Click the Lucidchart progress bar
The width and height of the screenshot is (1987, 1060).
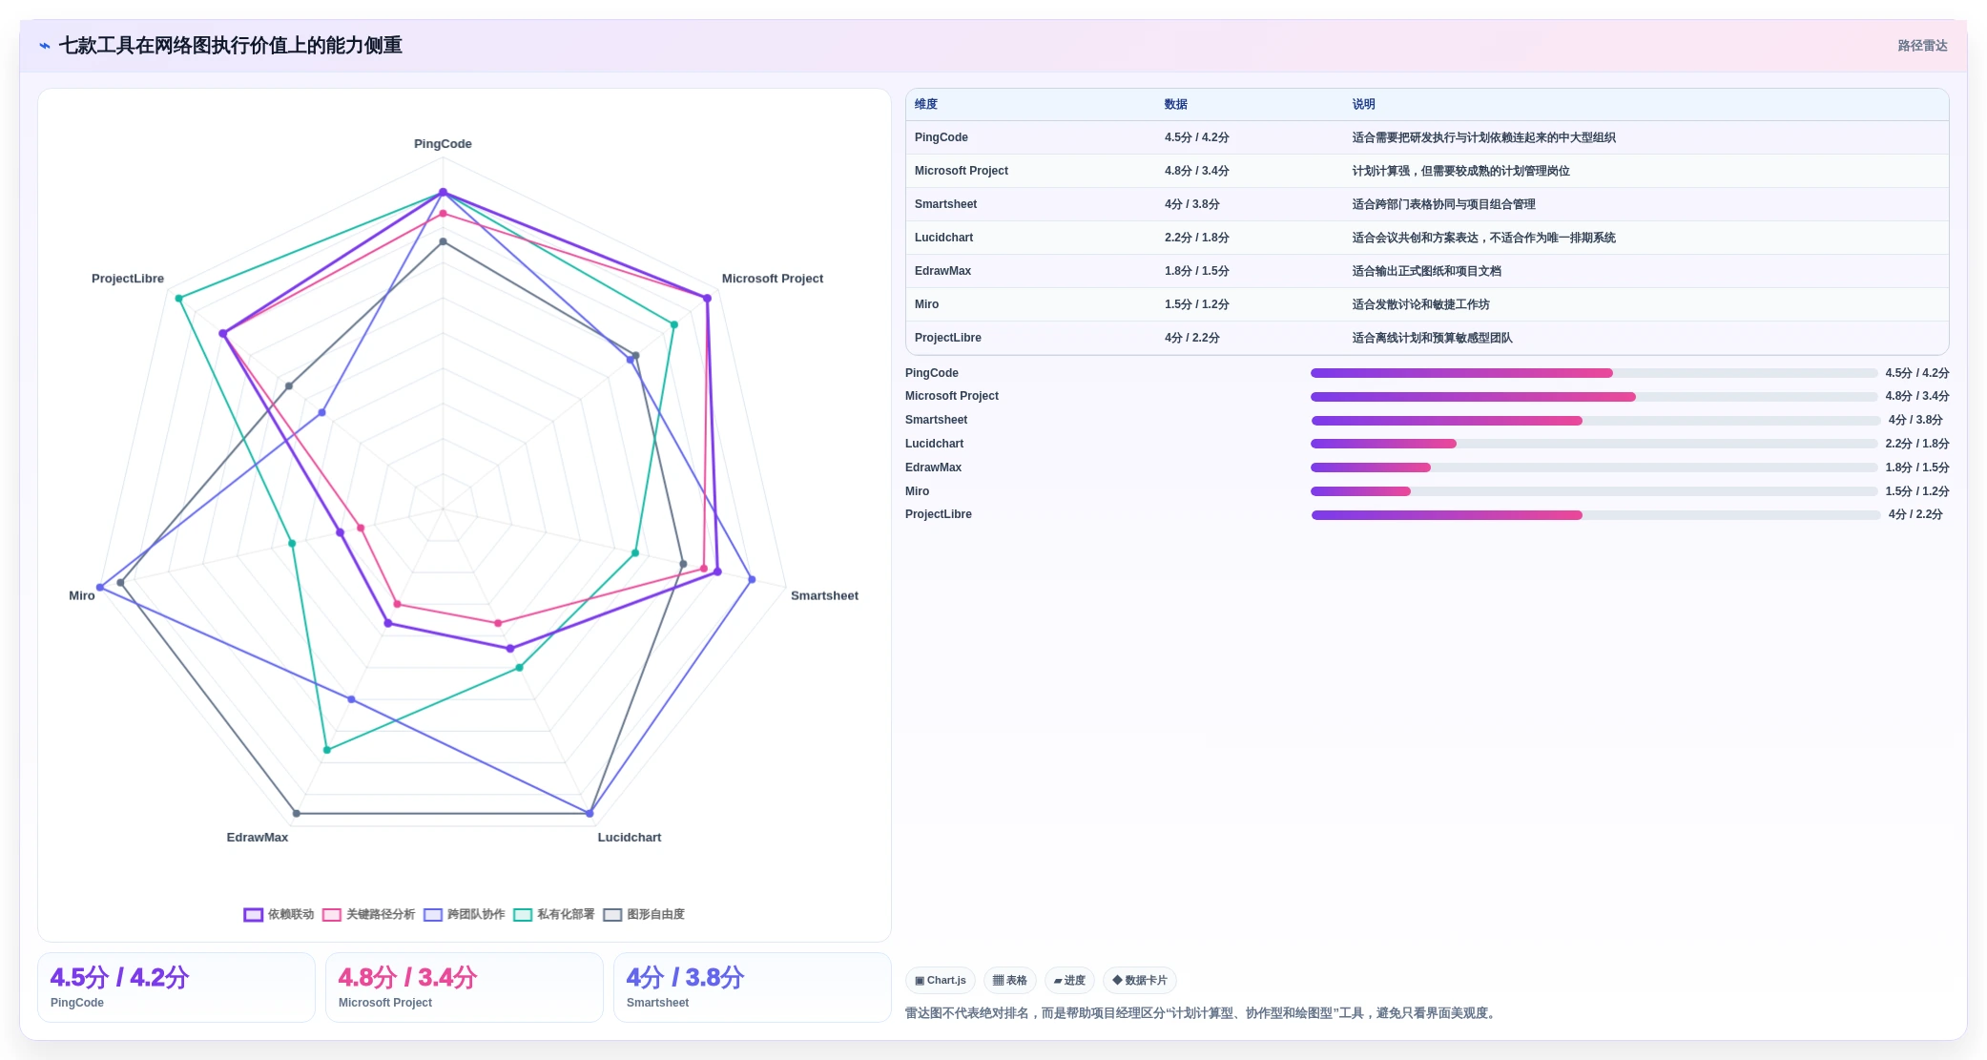1594,444
